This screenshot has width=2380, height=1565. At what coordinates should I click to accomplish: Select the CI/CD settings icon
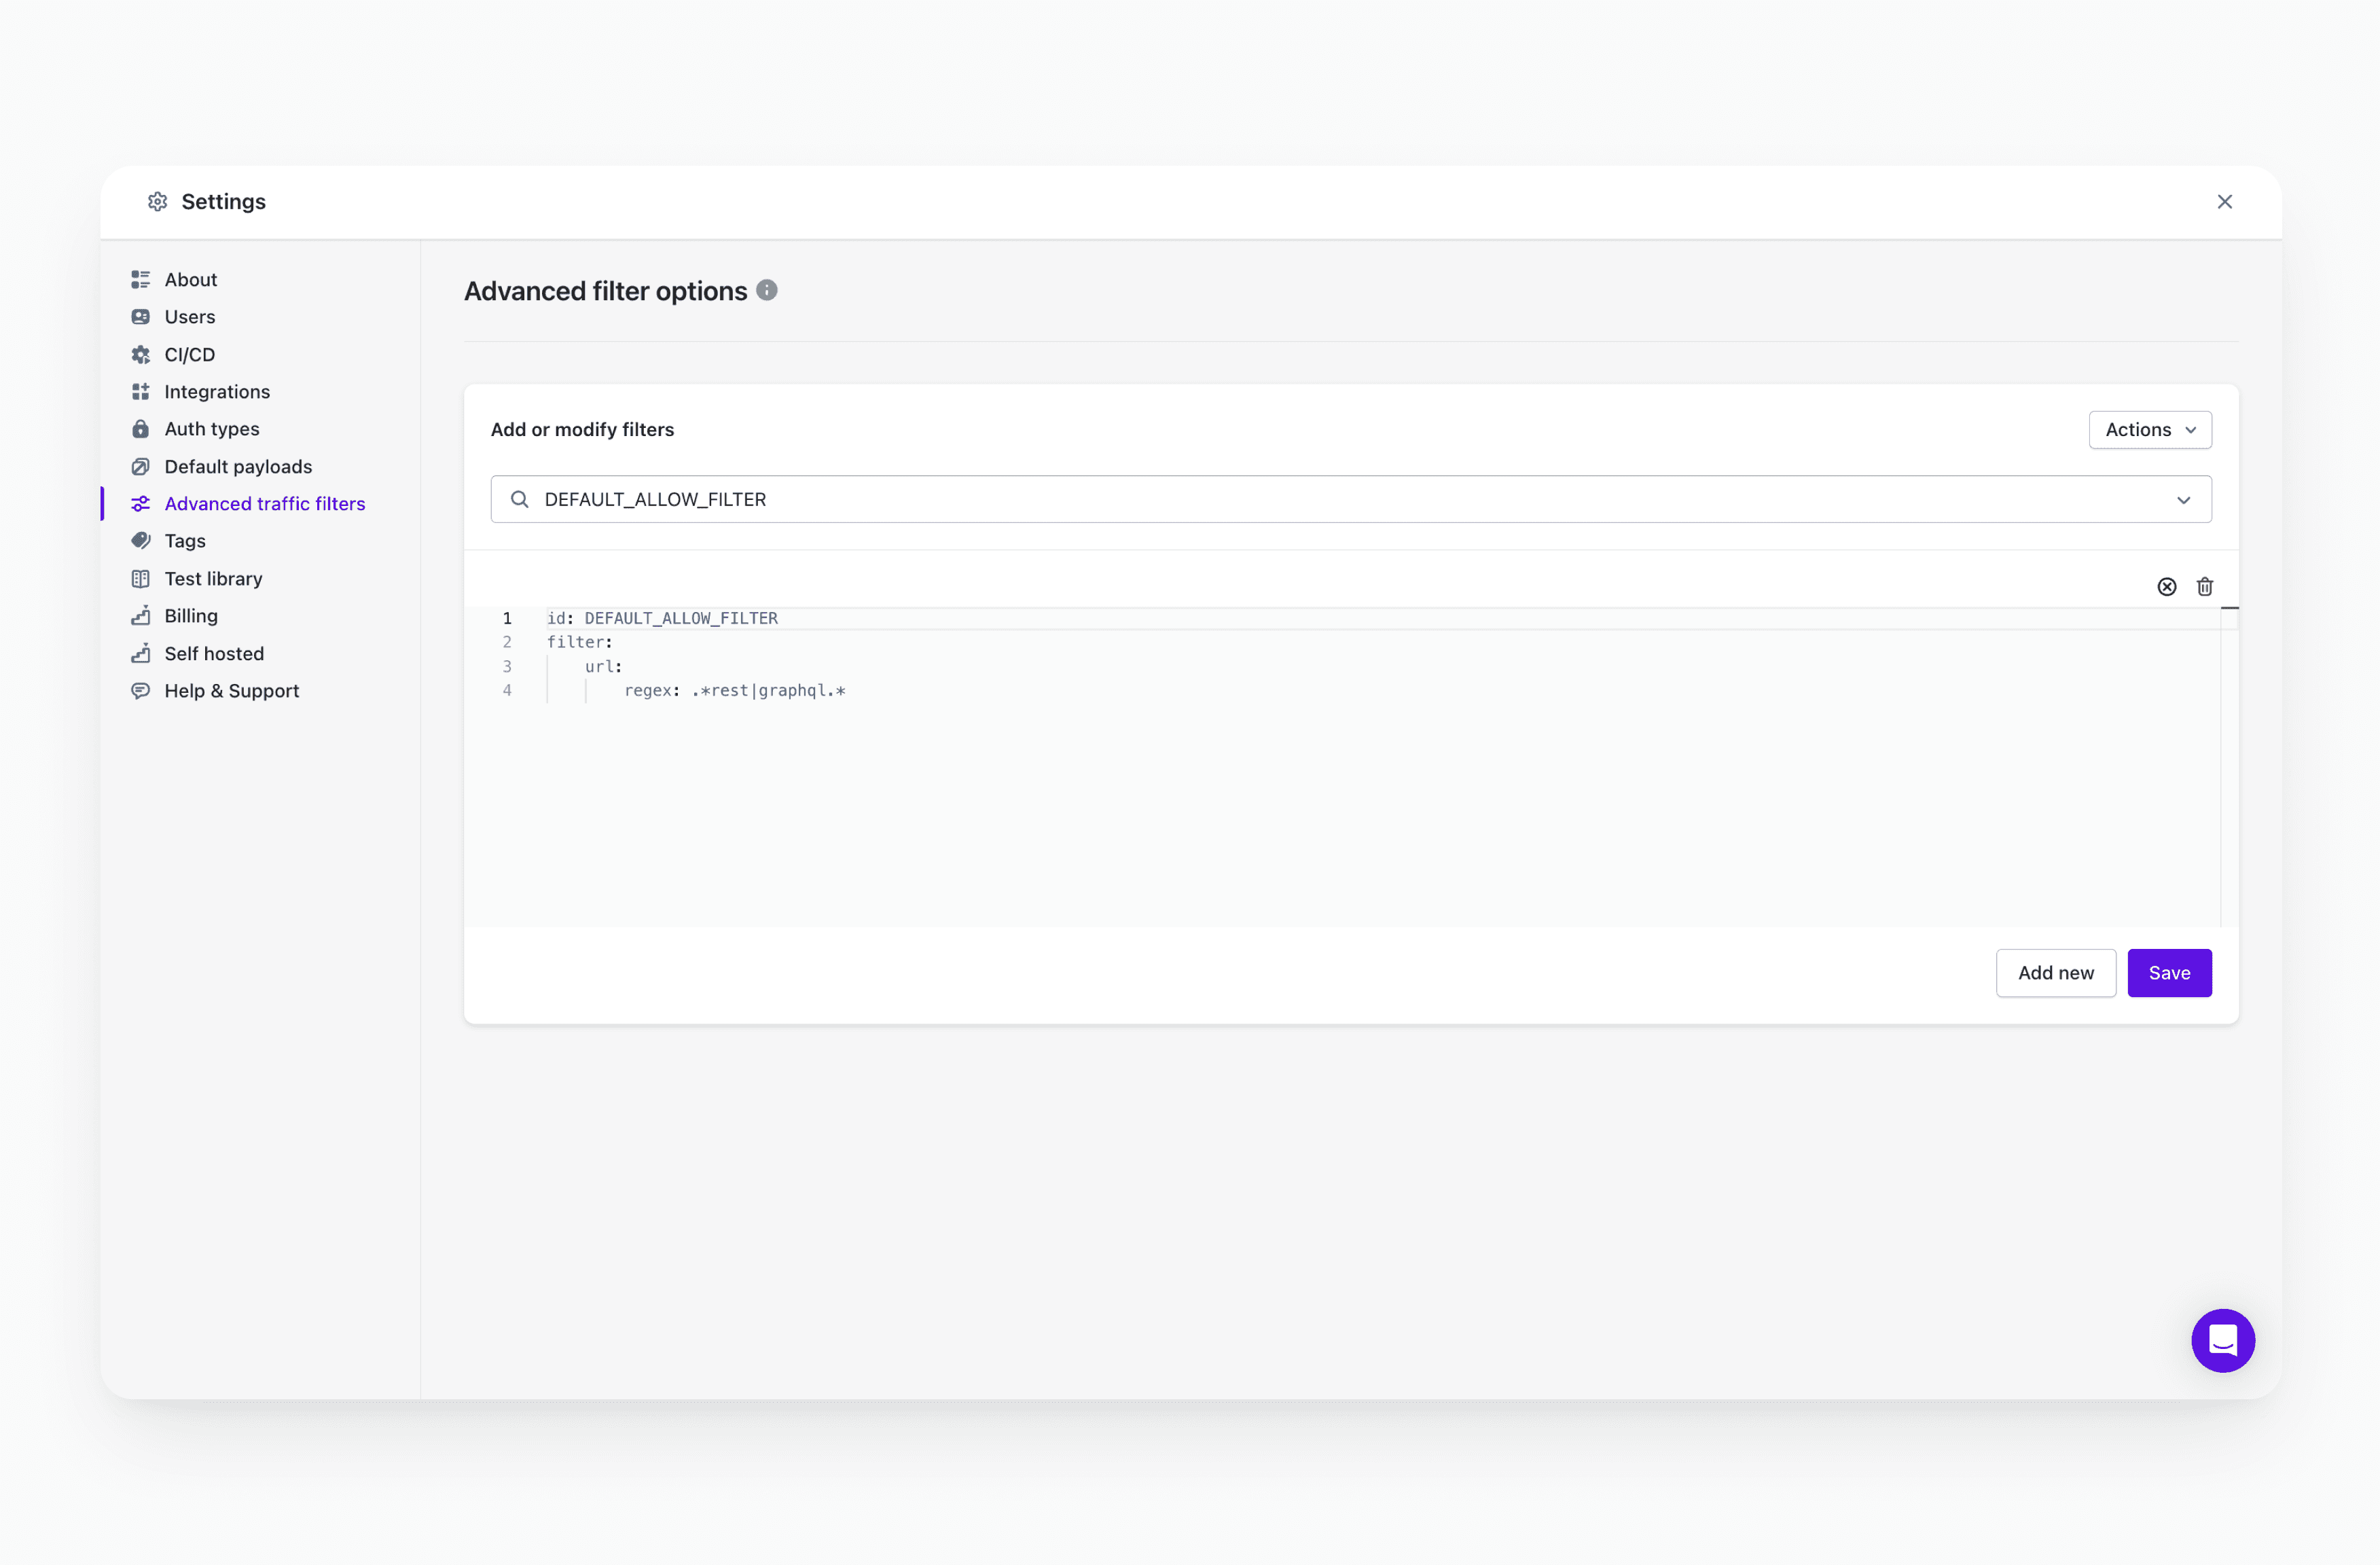click(x=141, y=354)
